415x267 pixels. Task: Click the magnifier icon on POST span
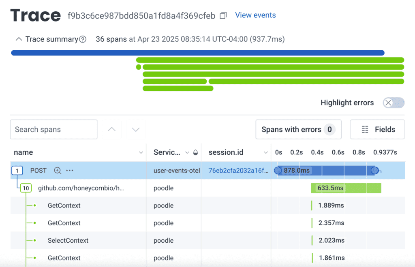click(58, 171)
